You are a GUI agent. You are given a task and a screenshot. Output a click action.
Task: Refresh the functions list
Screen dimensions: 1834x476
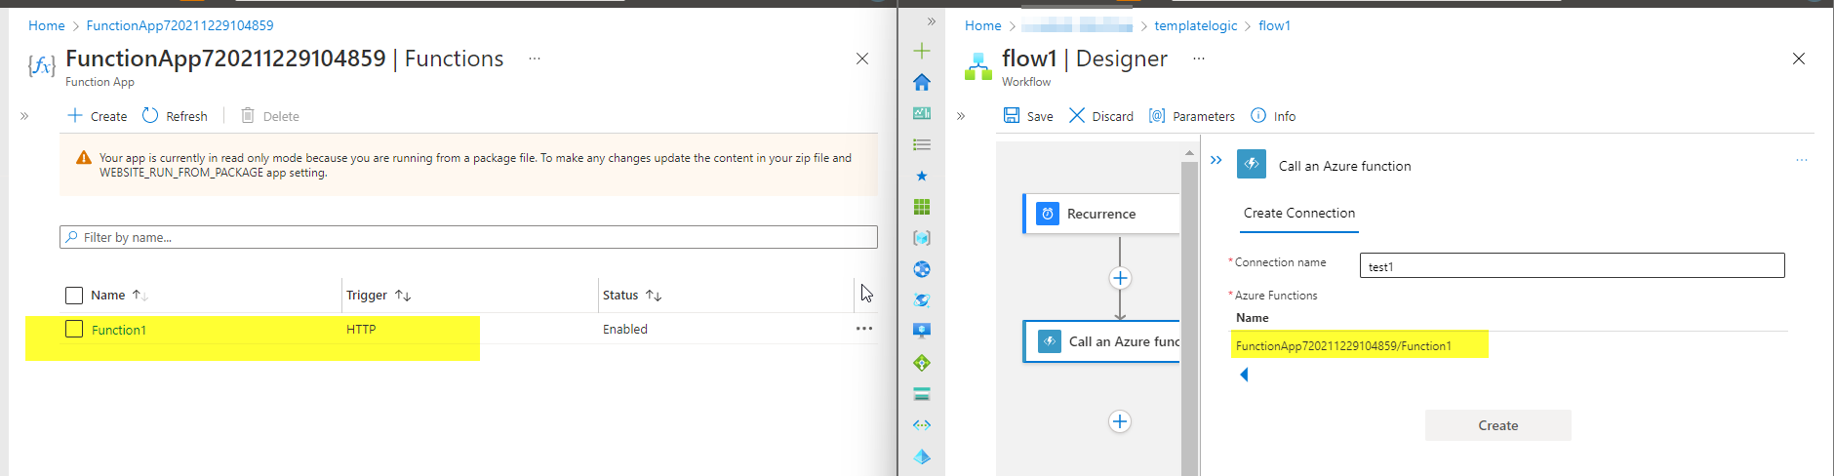[175, 116]
